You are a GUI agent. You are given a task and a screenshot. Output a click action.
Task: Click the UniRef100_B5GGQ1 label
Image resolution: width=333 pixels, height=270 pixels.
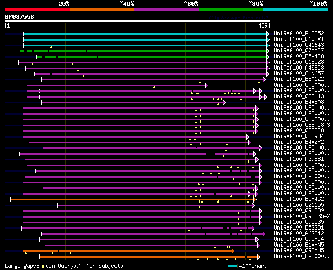pos(299,228)
